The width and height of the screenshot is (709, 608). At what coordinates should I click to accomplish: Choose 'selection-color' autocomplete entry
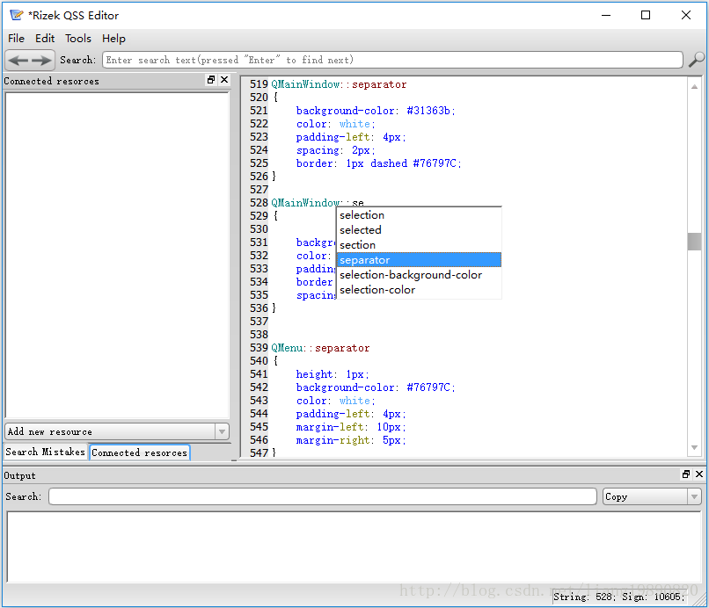[419, 290]
